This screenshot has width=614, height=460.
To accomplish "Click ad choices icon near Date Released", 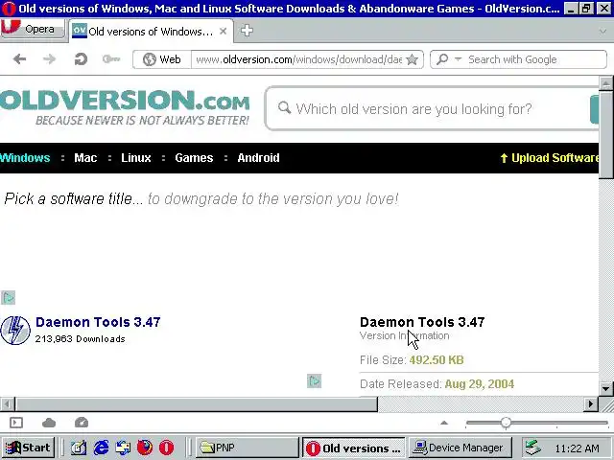I will tap(314, 381).
